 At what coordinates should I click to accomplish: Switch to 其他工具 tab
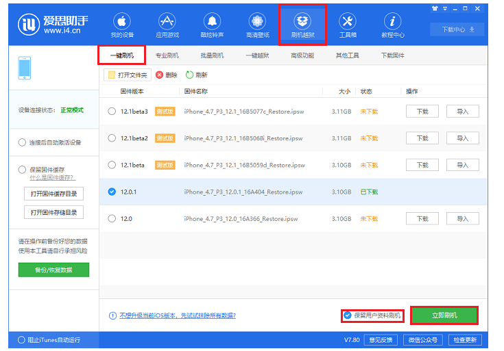[348, 55]
